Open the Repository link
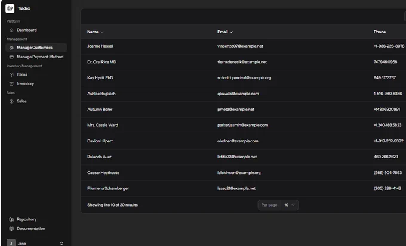406x246 pixels. point(36,219)
